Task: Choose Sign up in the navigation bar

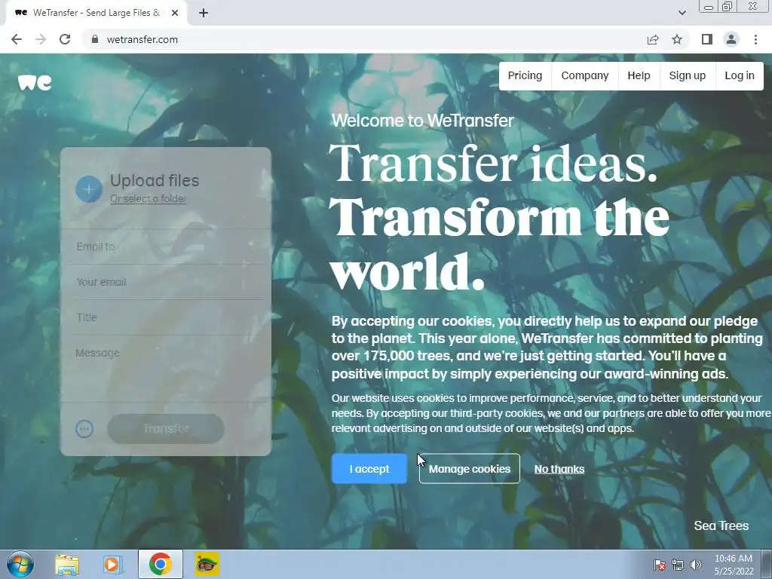Action: pyautogui.click(x=688, y=76)
